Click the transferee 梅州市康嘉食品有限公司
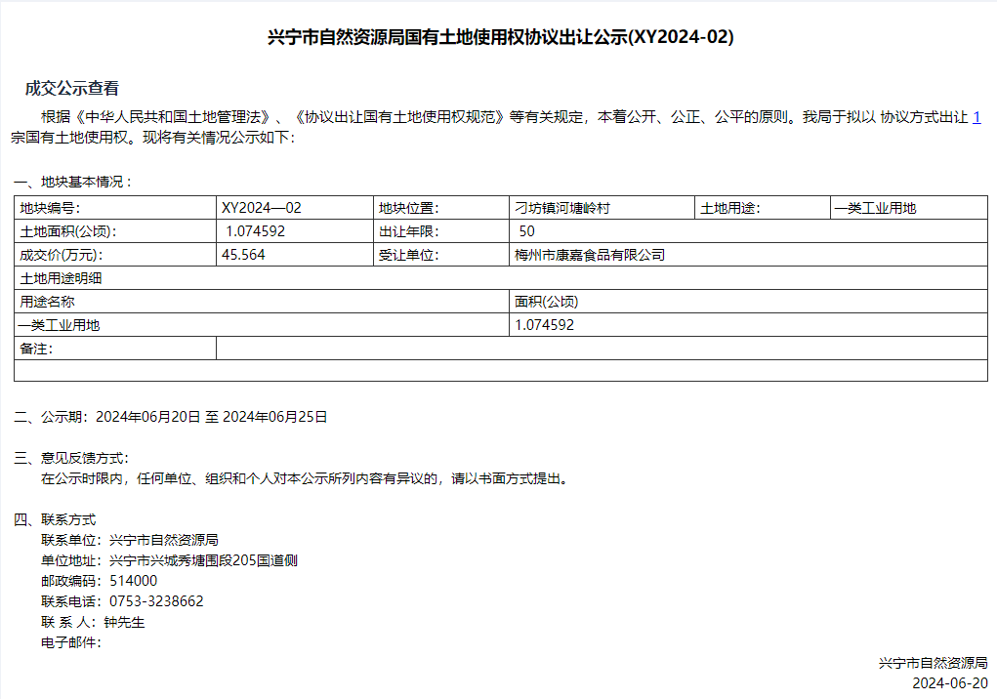 [589, 255]
